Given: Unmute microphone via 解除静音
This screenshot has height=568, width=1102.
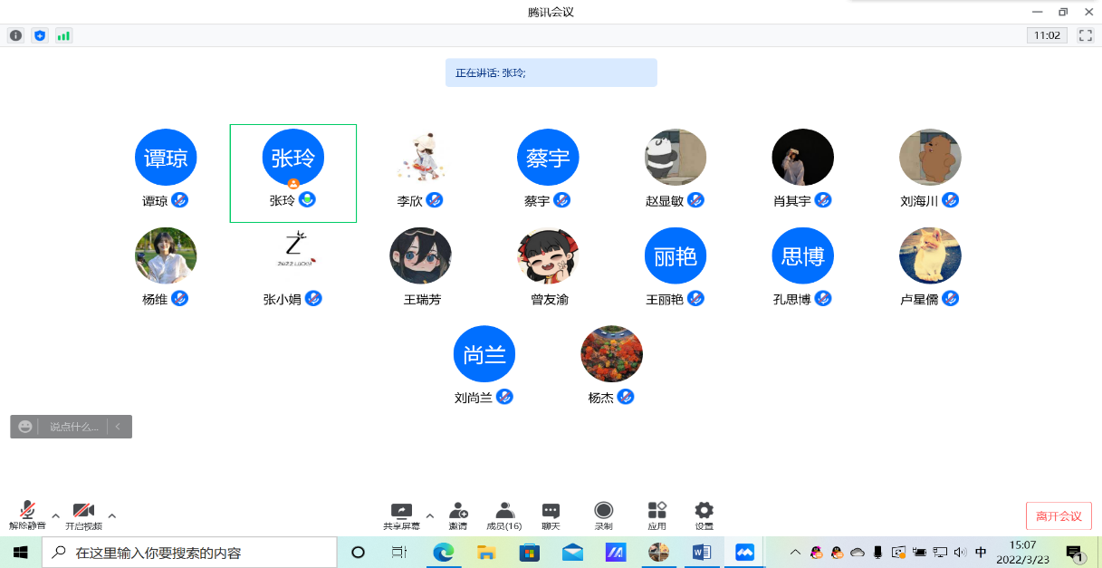Looking at the screenshot, I should pyautogui.click(x=28, y=515).
